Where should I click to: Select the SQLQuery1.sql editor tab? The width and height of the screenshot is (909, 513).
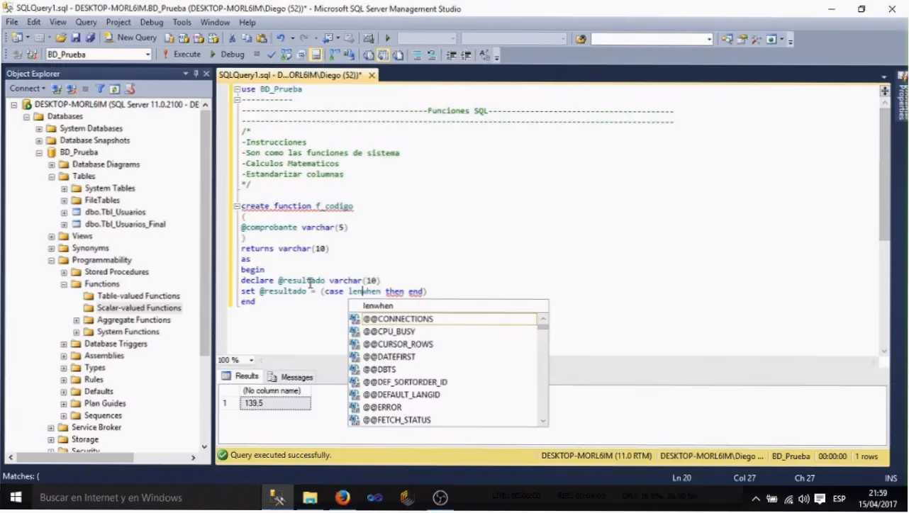[x=291, y=74]
